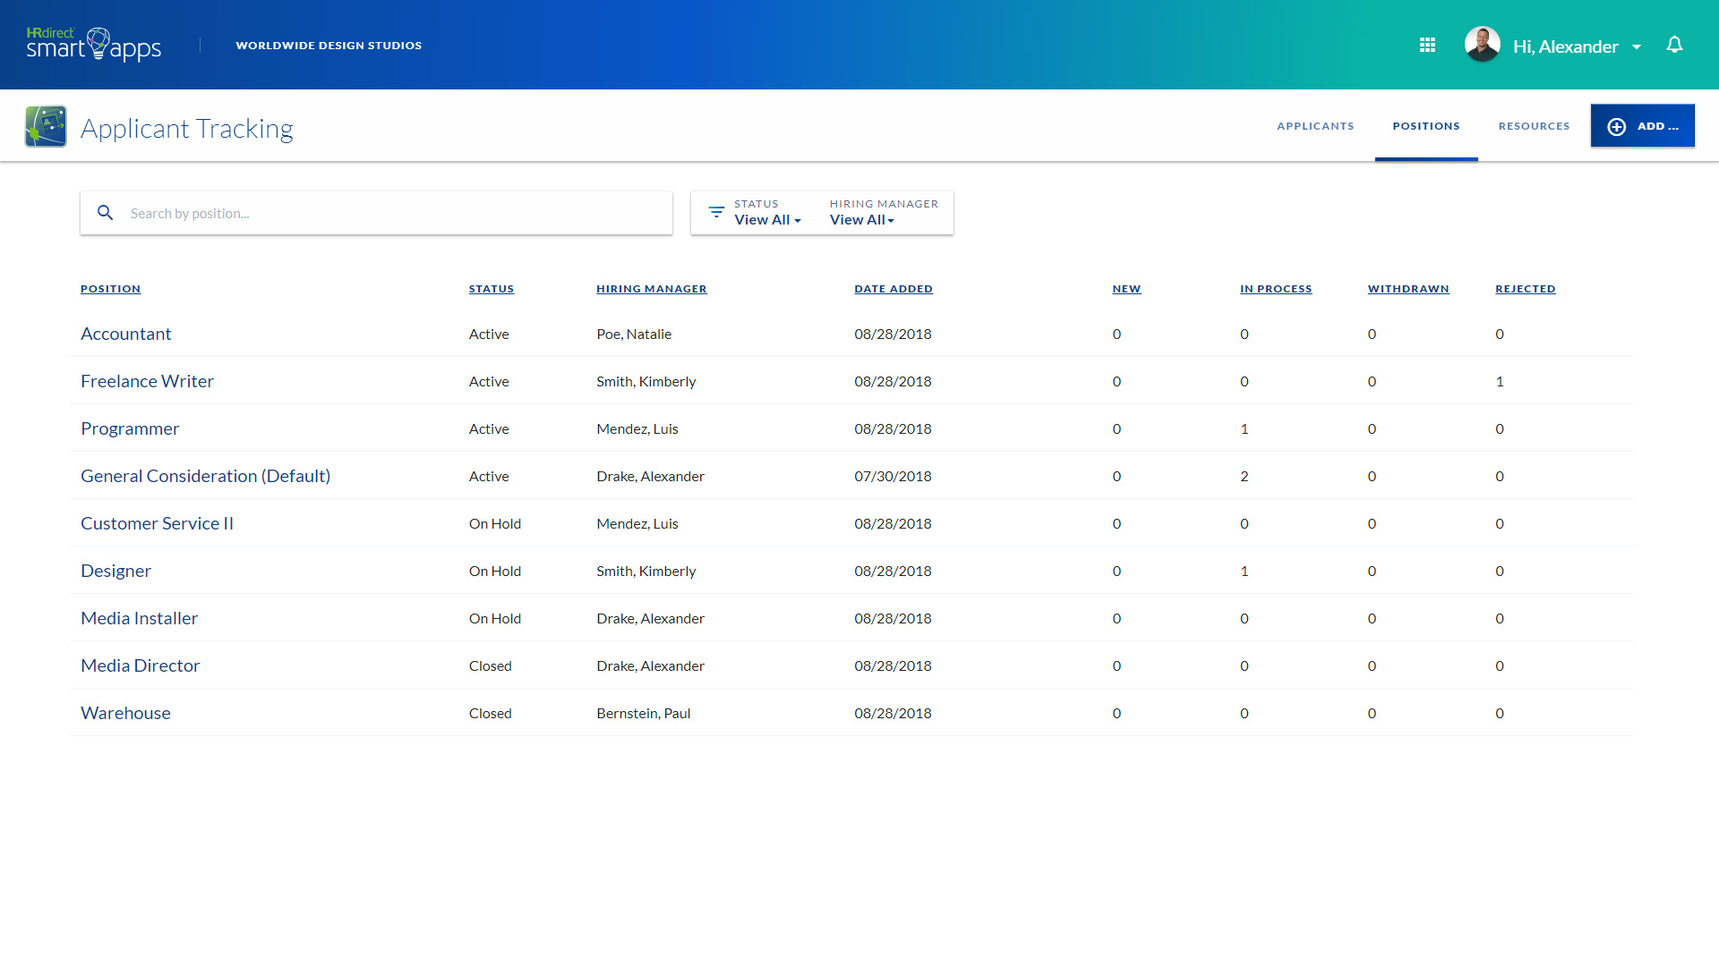Switch to the Applicants tab

pos(1315,126)
